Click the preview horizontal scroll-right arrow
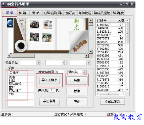The image size is (144, 125). coord(86,56)
